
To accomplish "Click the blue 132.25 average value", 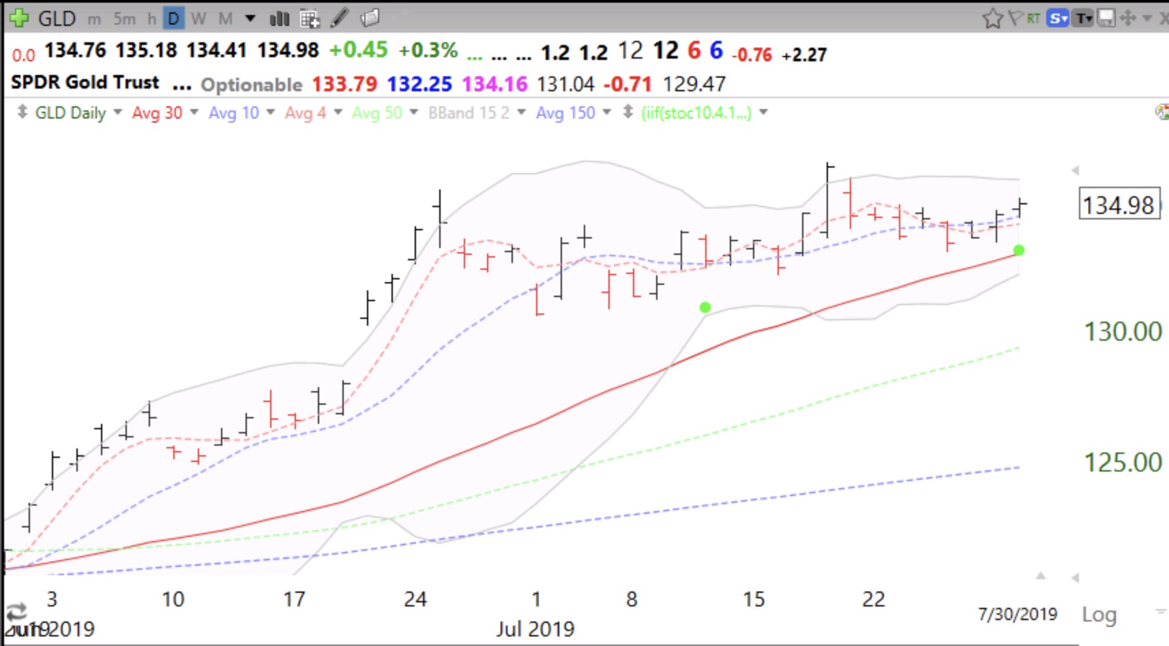I will point(419,84).
